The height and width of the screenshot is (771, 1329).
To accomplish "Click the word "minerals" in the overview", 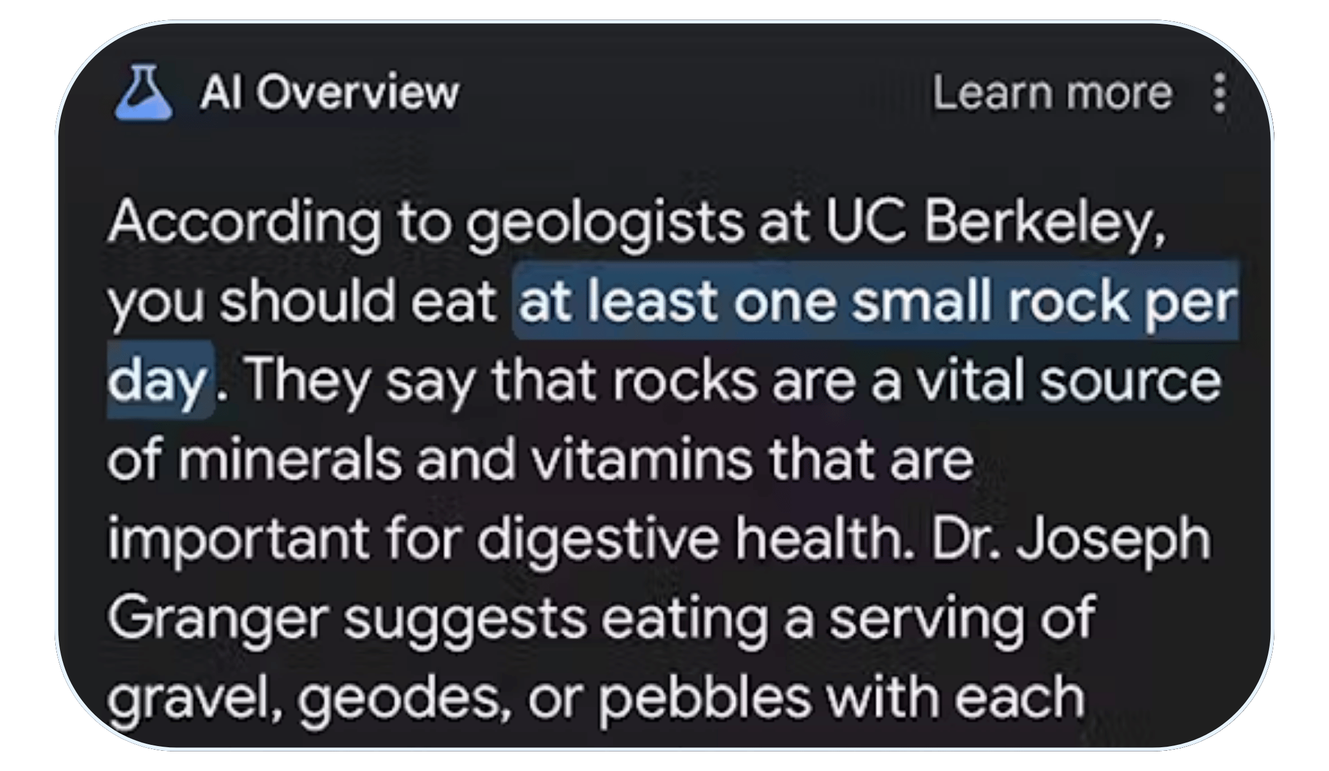I will tap(290, 460).
